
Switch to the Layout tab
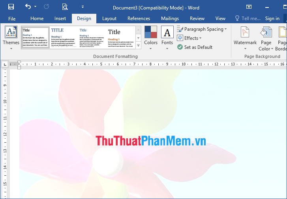pos(109,19)
